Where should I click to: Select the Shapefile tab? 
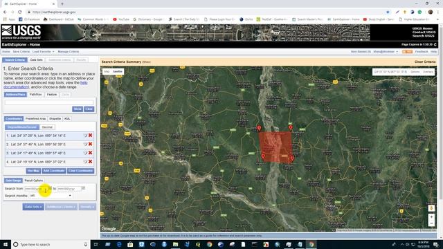(x=55, y=118)
